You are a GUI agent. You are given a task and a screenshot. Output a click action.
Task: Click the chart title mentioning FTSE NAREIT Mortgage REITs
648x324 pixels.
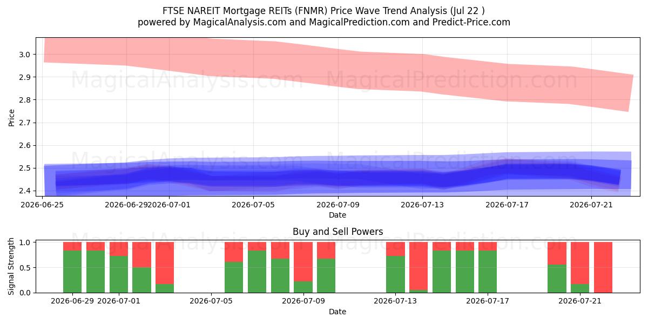[323, 11]
